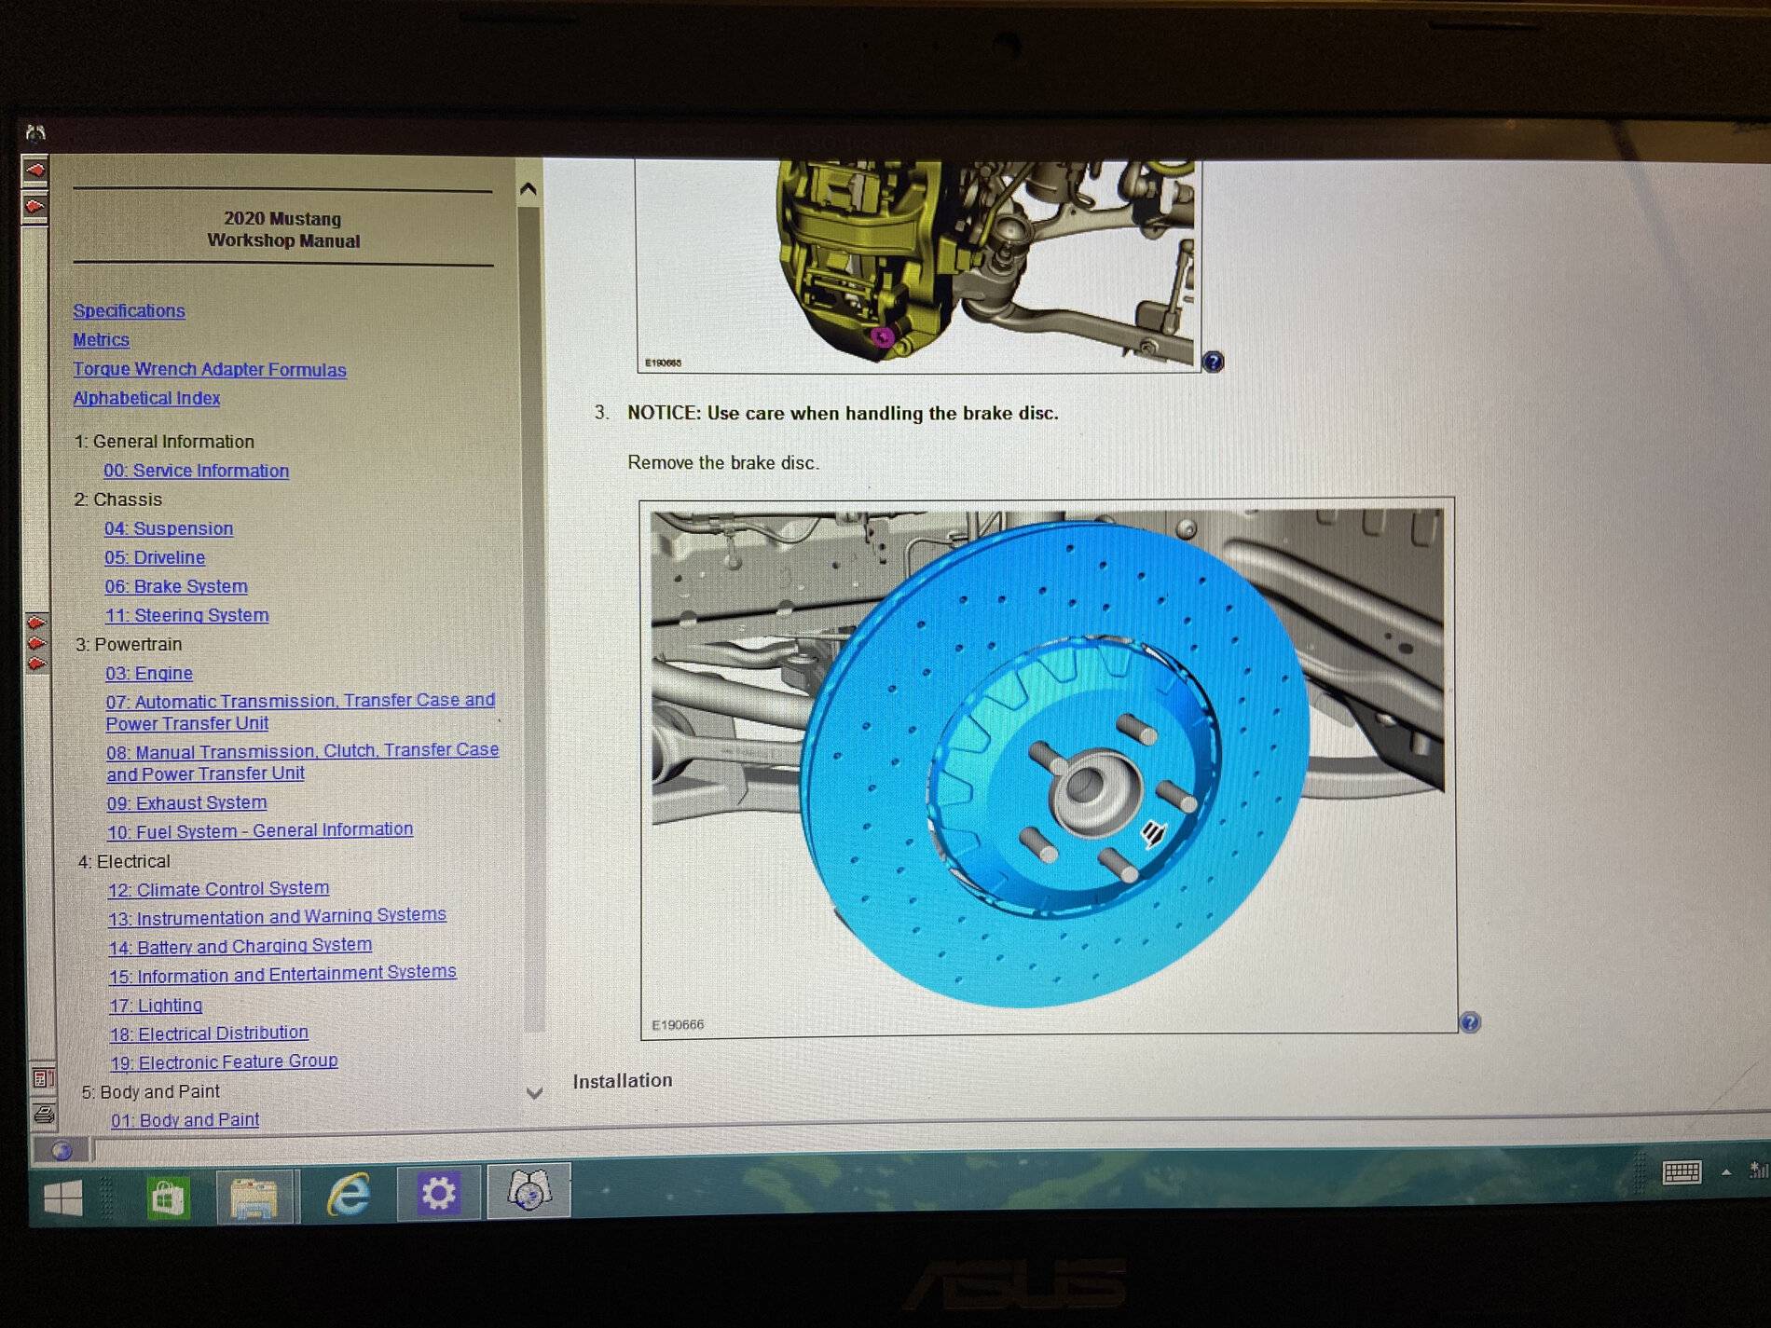Click the 'Remove the brake disc.' step text
The width and height of the screenshot is (1771, 1328).
pyautogui.click(x=723, y=462)
